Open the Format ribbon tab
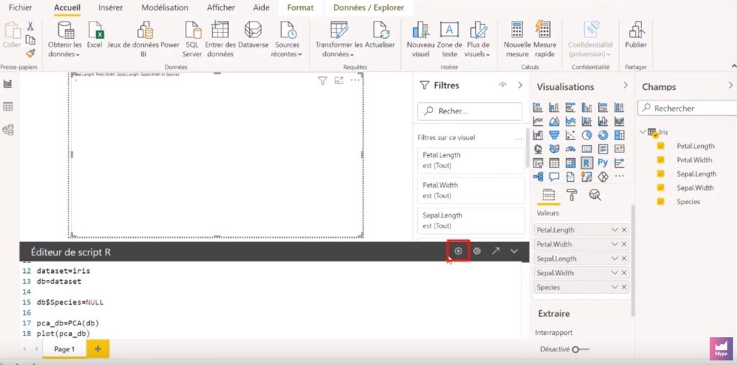737x365 pixels. click(x=300, y=7)
